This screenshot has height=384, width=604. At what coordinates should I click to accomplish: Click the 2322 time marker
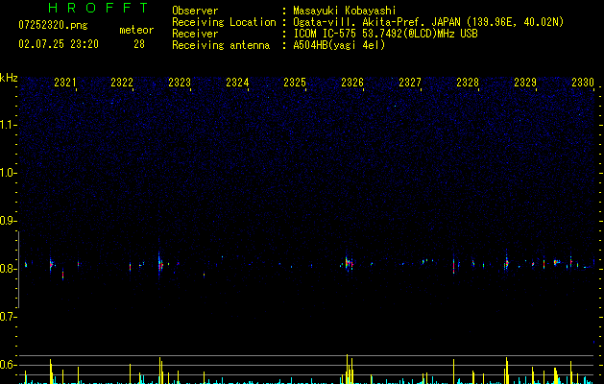[122, 83]
